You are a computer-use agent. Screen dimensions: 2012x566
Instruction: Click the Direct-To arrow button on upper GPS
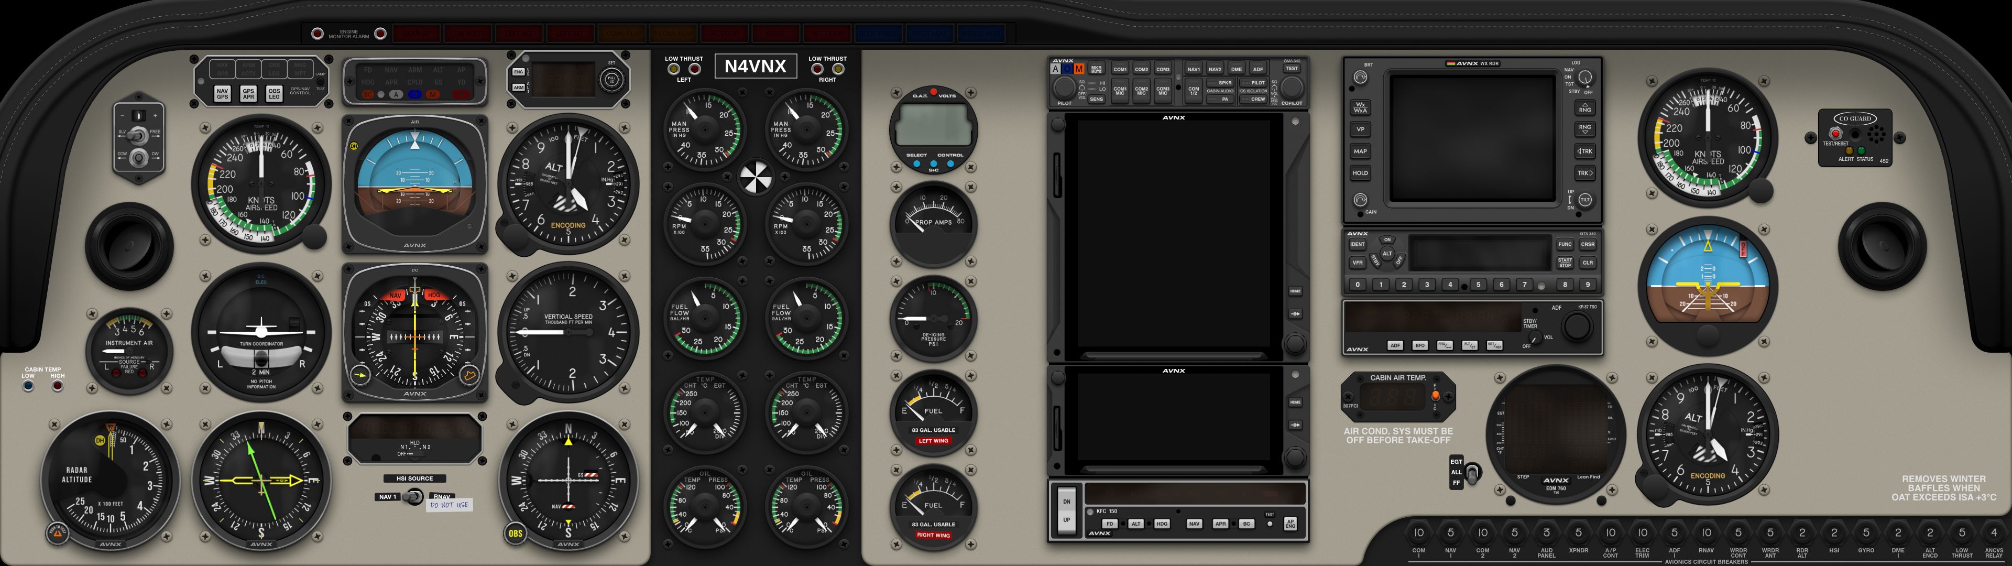coord(1295,313)
